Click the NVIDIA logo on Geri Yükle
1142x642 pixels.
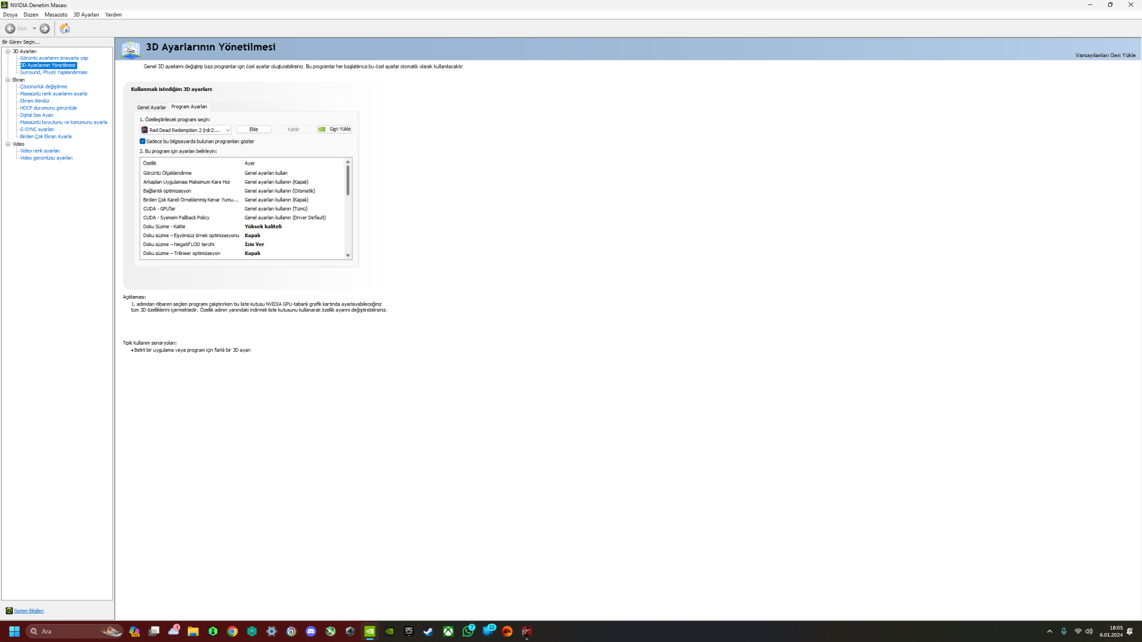(322, 129)
